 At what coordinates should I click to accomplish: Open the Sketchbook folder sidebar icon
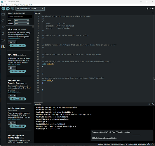click(x=3, y=14)
